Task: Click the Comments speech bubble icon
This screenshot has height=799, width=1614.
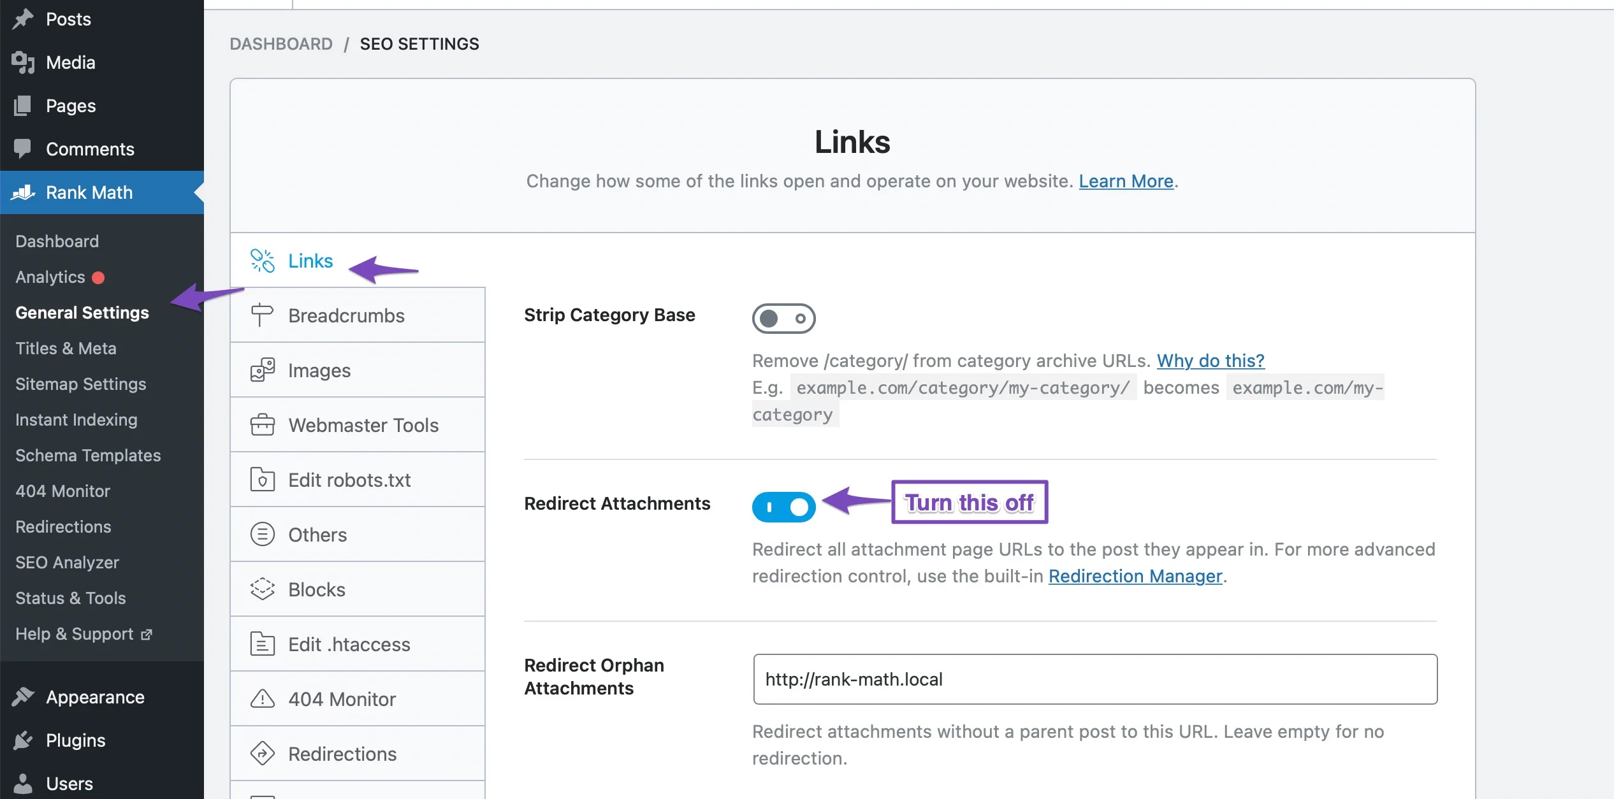Action: click(23, 149)
